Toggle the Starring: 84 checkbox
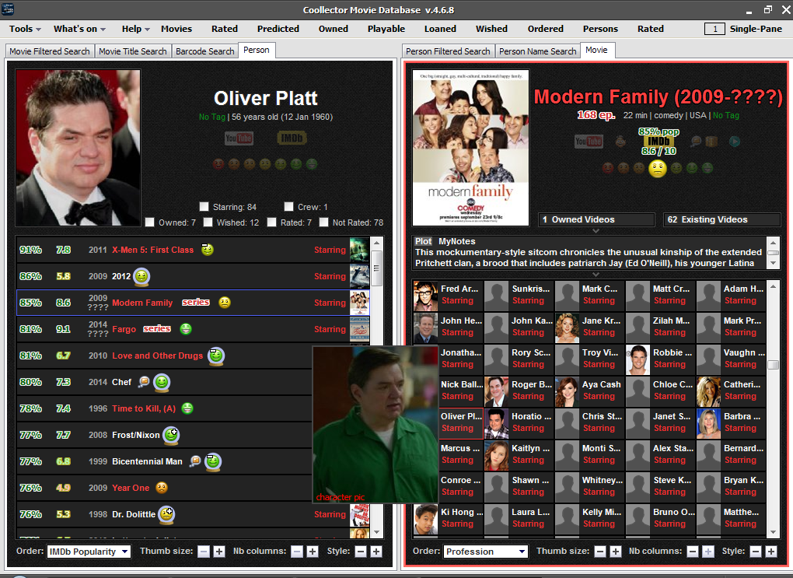The width and height of the screenshot is (793, 578). point(204,206)
